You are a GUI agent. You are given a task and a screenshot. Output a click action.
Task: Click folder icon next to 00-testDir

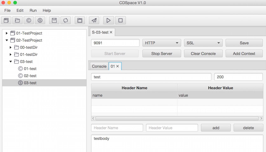[x=16, y=47]
